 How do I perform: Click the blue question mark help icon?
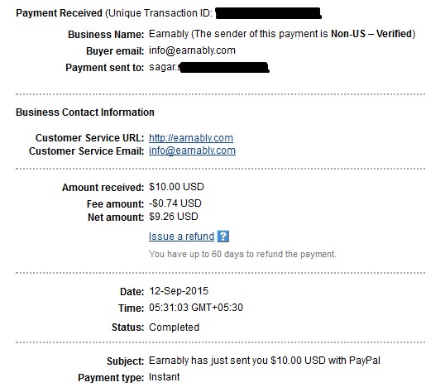tap(223, 237)
